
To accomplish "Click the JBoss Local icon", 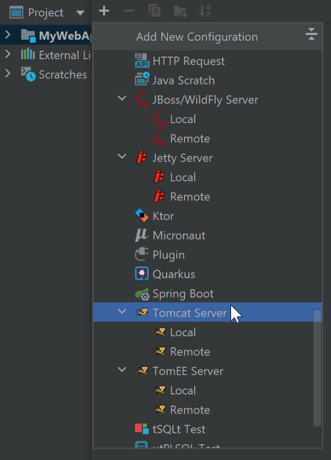I will 159,118.
